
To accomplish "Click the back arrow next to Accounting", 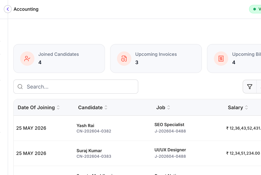I will click(x=8, y=9).
